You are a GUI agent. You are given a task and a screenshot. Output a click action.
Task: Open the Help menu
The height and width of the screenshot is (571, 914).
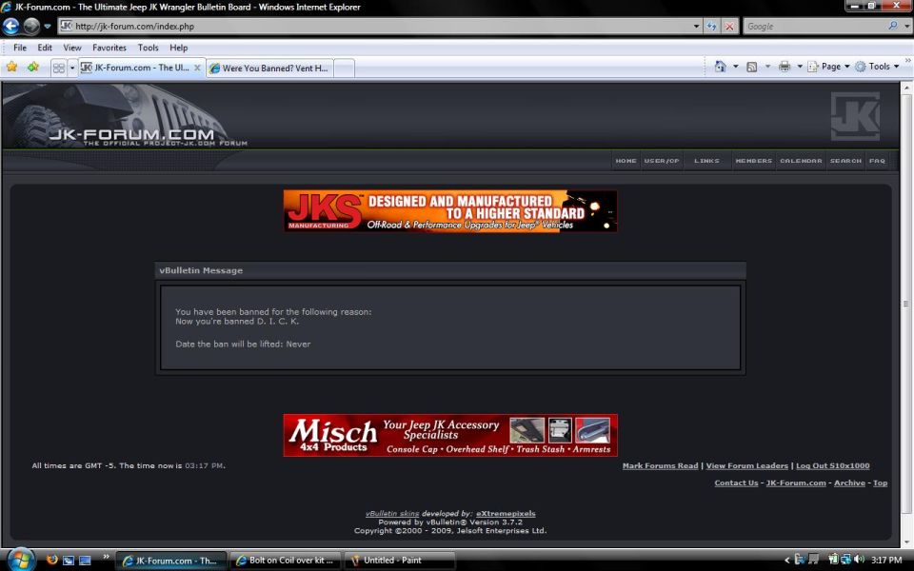(178, 48)
